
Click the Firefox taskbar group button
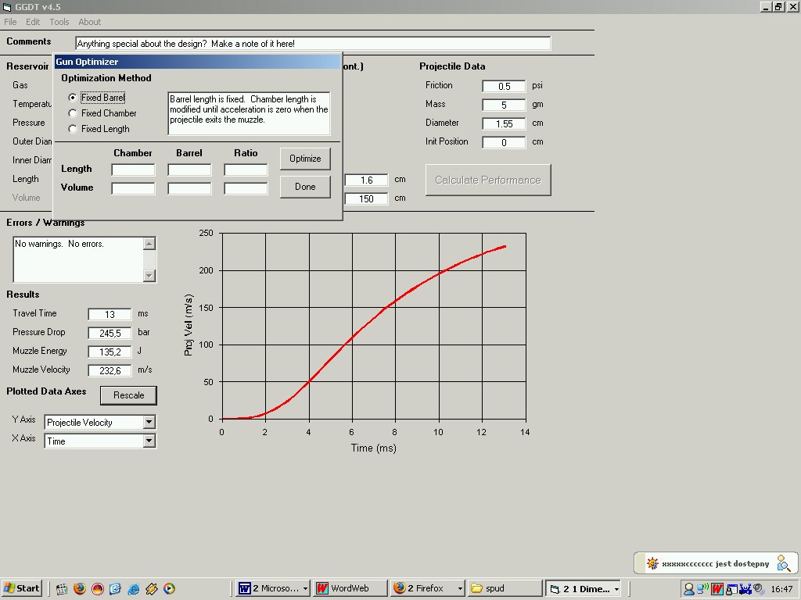(x=426, y=588)
